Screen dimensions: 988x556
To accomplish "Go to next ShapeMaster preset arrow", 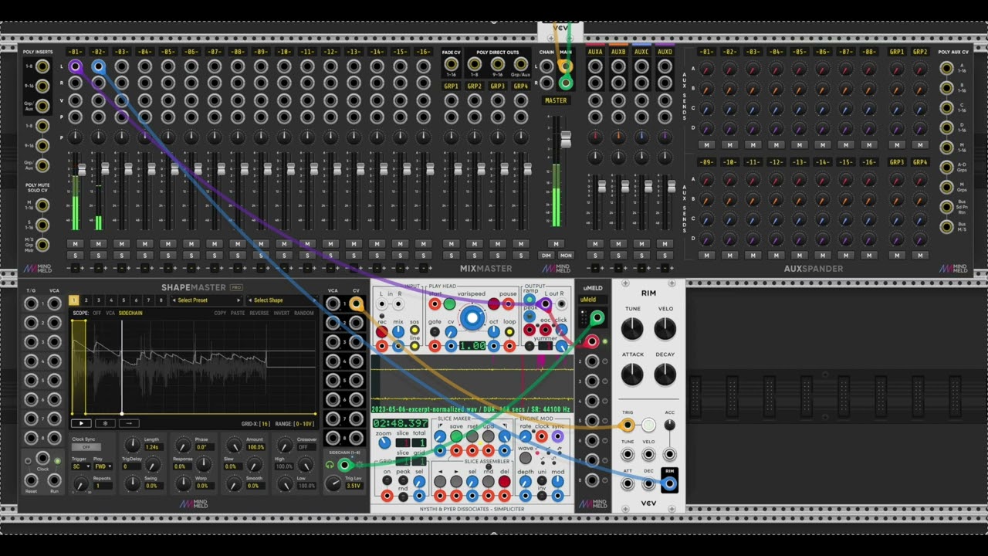I will (239, 300).
